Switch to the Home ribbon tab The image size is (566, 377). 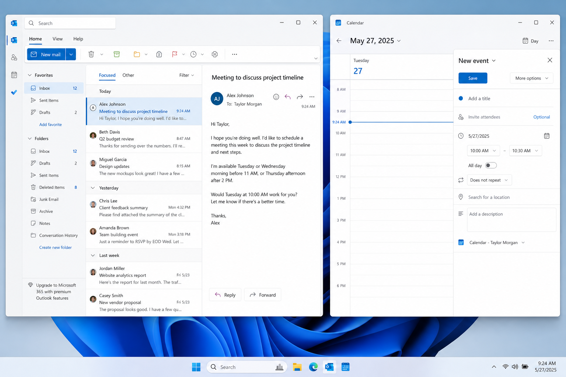tap(35, 39)
